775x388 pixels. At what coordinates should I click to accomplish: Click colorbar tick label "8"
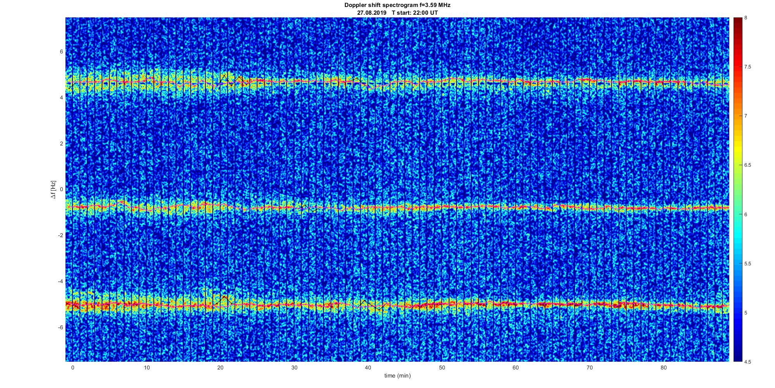pos(746,18)
